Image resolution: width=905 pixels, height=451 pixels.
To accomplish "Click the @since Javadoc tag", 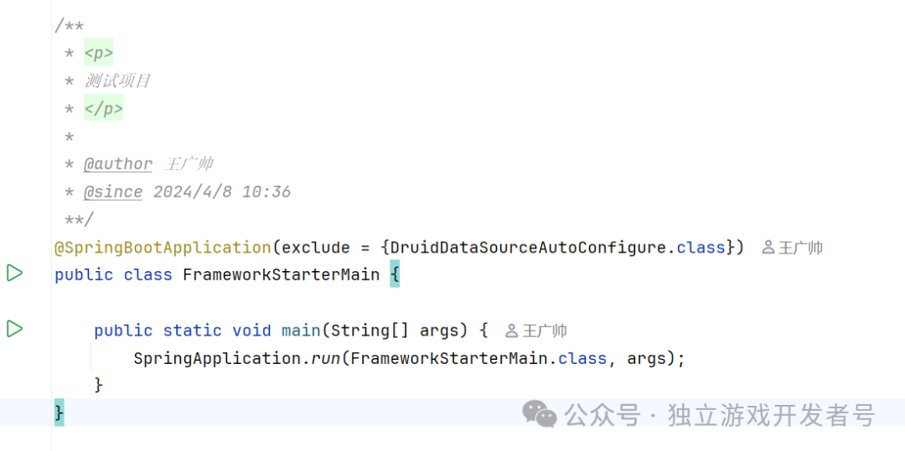I will coord(113,192).
